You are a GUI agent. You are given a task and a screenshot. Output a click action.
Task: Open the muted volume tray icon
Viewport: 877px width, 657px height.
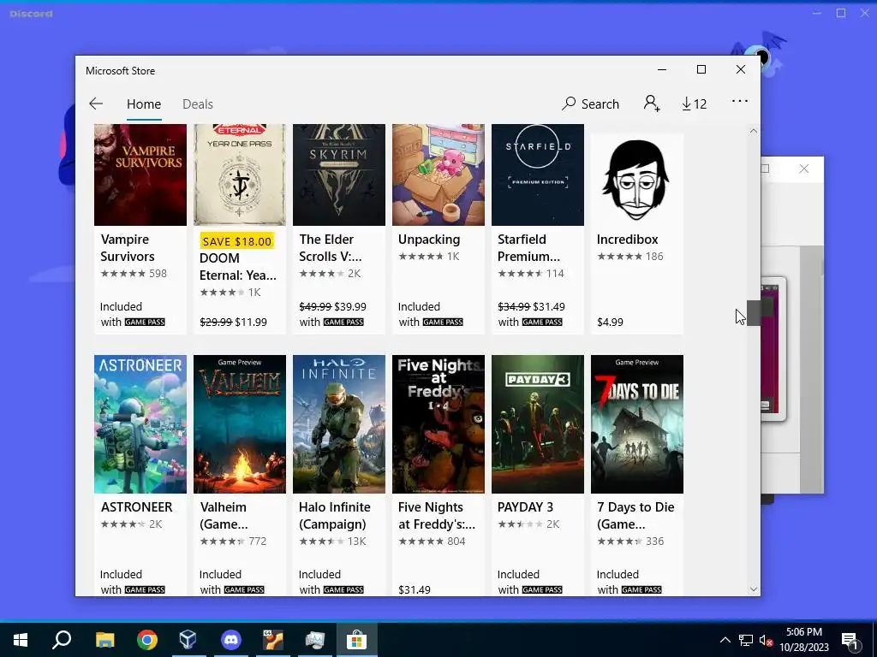tap(767, 640)
